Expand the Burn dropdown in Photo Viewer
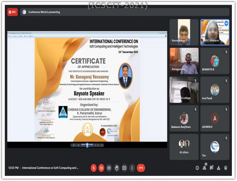This screenshot has height=181, width=237. click(25, 36)
